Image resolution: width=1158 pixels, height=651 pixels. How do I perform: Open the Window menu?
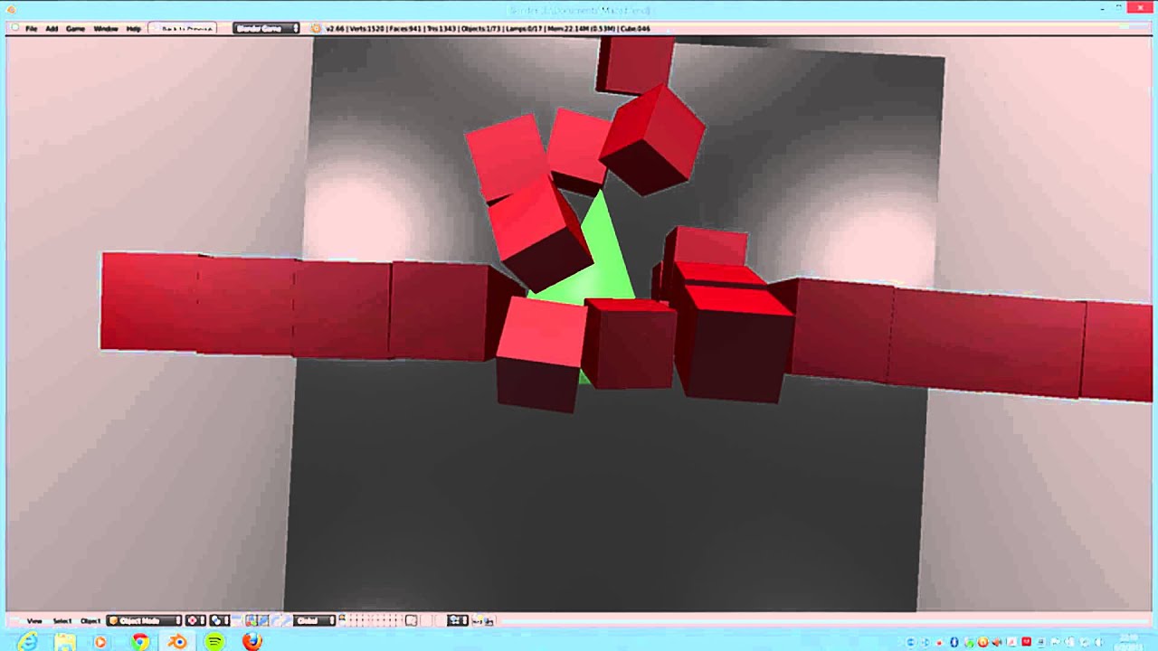click(x=106, y=28)
